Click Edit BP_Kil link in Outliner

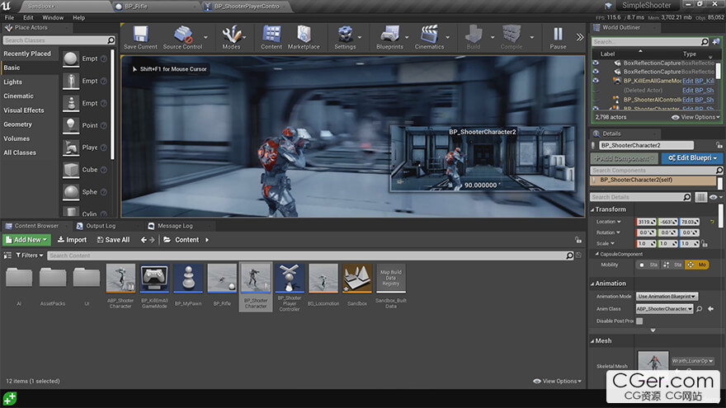[698, 81]
